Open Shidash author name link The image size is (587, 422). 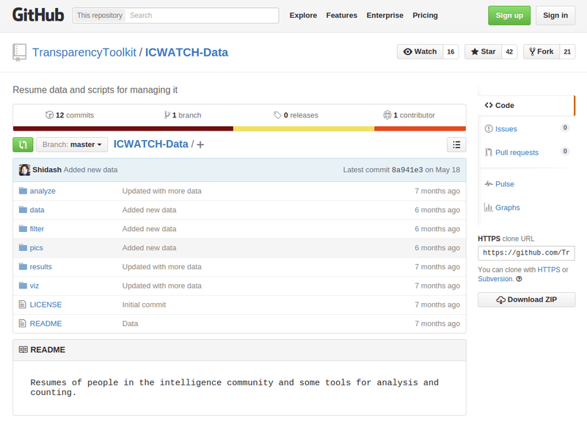47,170
